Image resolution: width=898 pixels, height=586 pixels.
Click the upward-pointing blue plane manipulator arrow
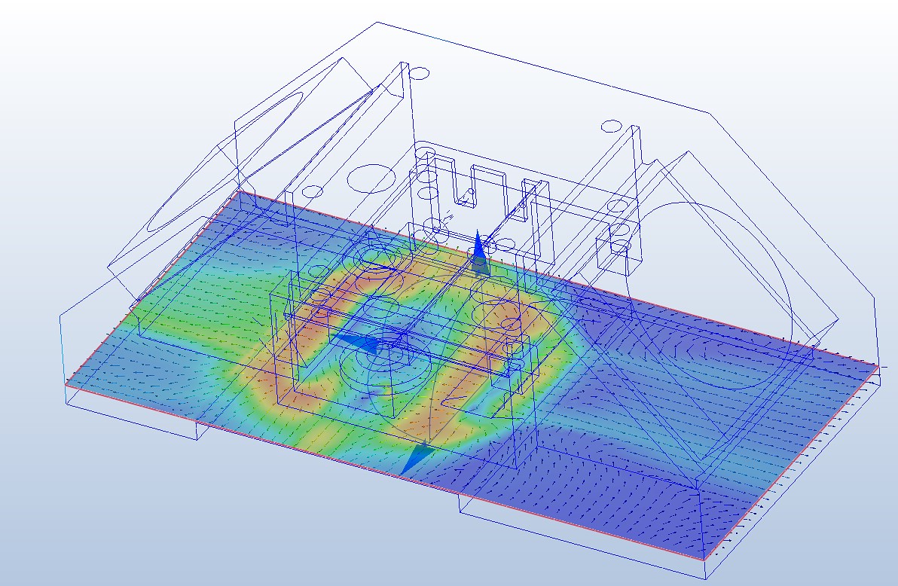[x=480, y=254]
